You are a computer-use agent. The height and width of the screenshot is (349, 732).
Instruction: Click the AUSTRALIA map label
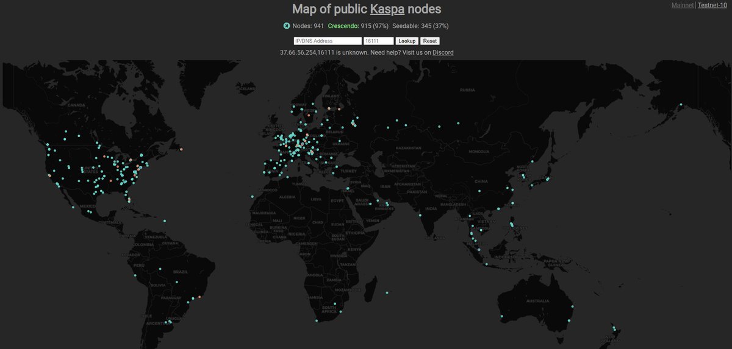[537, 301]
